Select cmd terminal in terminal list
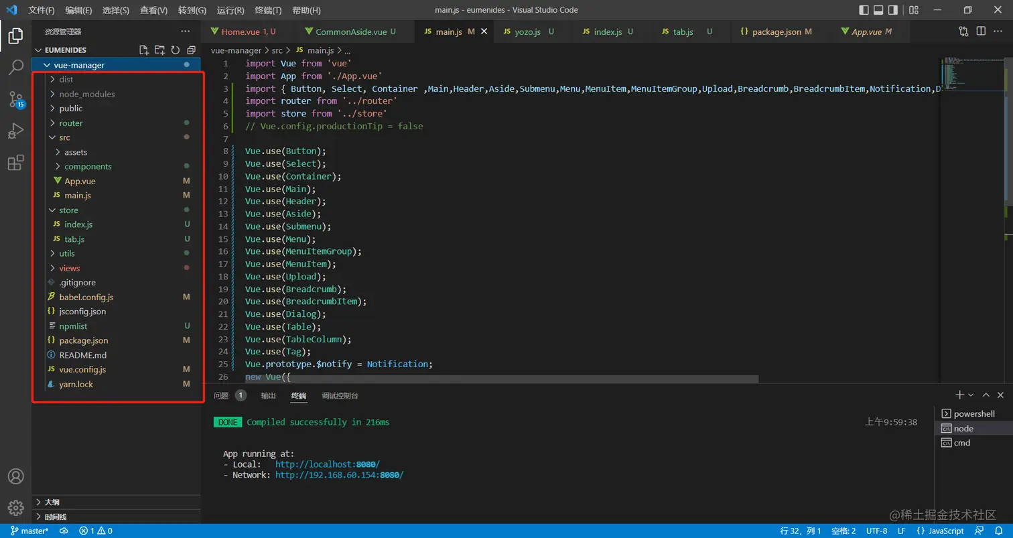Screen dimensions: 1013x538 [x=973, y=443]
